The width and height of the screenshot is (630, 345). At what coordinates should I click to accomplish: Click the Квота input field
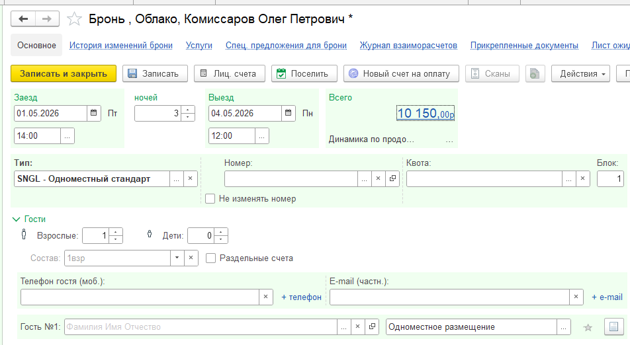click(484, 179)
